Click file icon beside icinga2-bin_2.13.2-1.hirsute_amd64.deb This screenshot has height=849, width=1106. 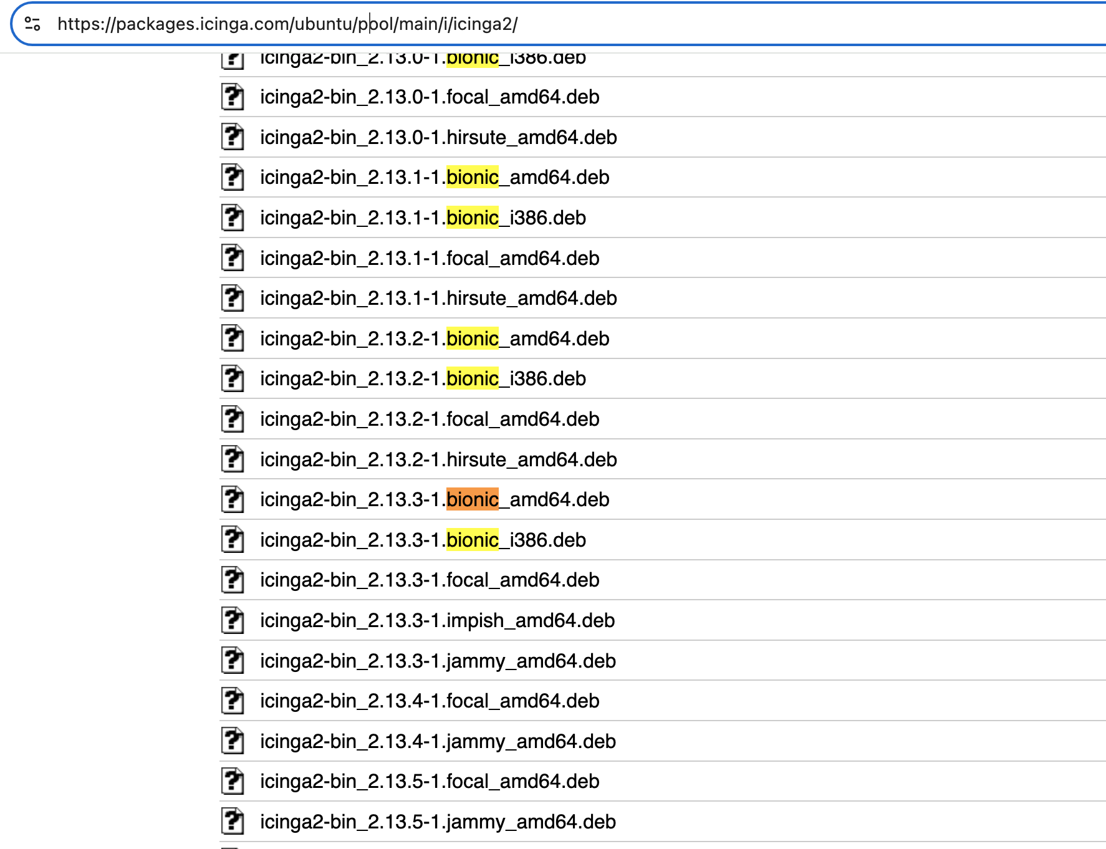coord(233,459)
